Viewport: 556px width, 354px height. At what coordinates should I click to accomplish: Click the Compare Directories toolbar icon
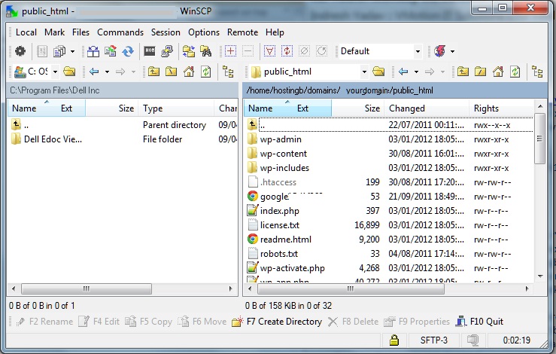click(93, 51)
